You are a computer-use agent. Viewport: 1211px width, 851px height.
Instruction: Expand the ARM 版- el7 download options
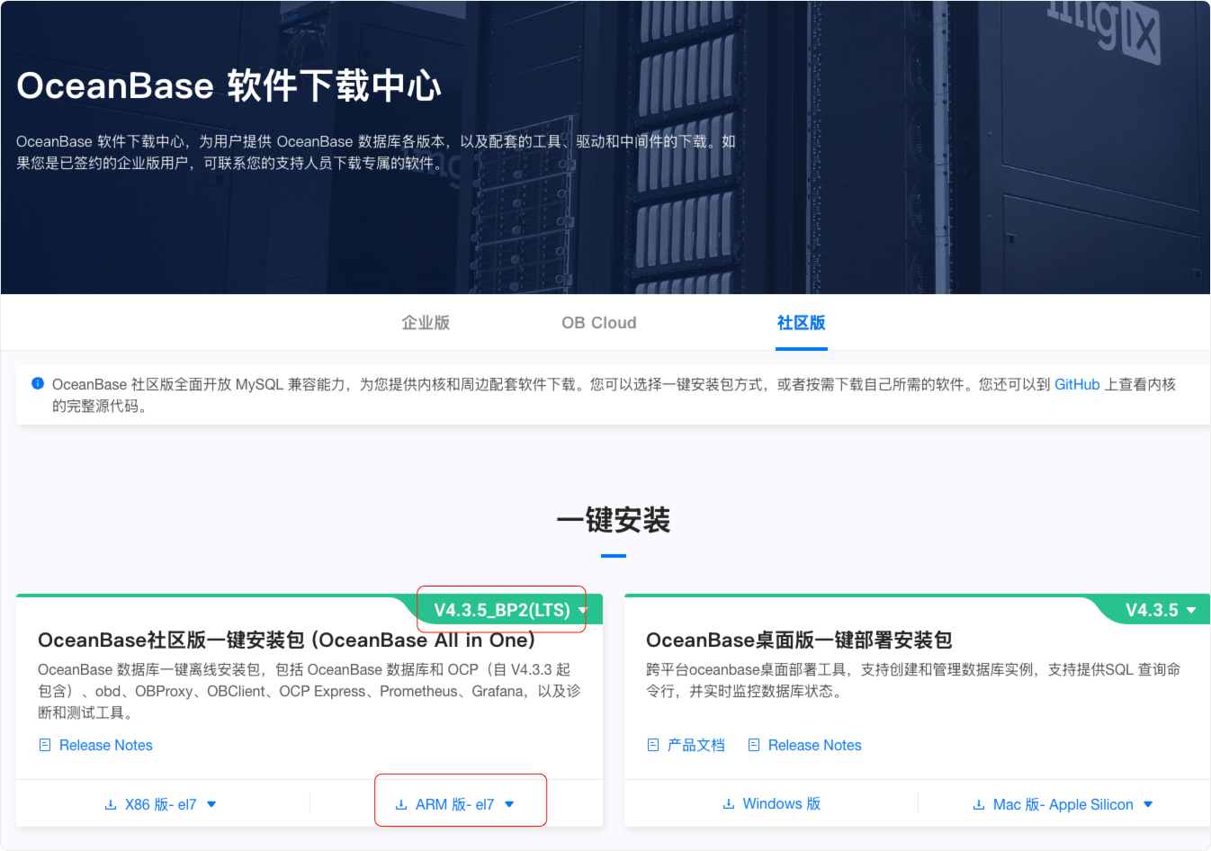[509, 806]
